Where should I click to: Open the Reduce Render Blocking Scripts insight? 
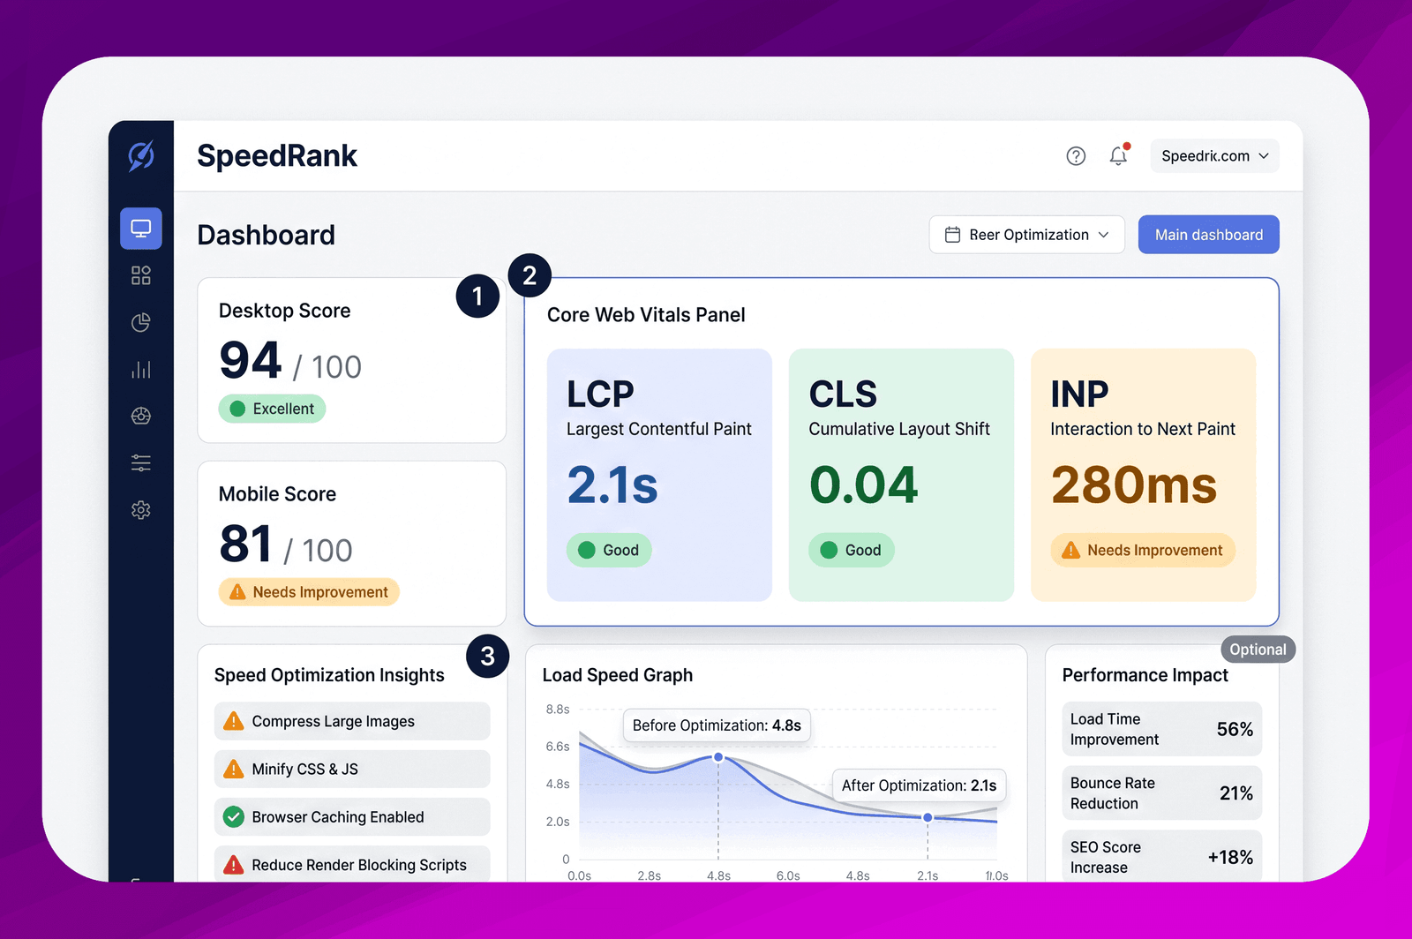pyautogui.click(x=352, y=865)
